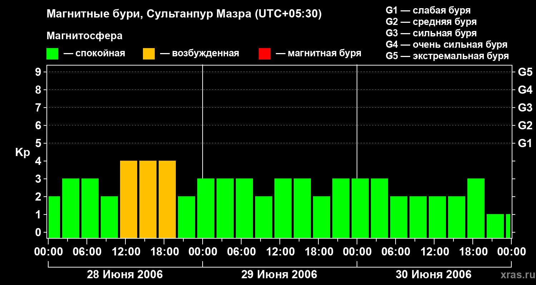This screenshot has width=536, height=285.
Task: Select the 'G4 — очень сильная буря' line
Action: point(447,45)
